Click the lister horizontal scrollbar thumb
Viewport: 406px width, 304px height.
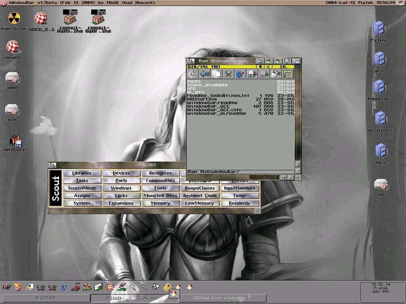(218, 177)
